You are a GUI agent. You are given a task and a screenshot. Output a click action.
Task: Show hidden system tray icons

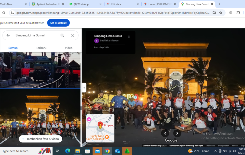click(x=215, y=151)
